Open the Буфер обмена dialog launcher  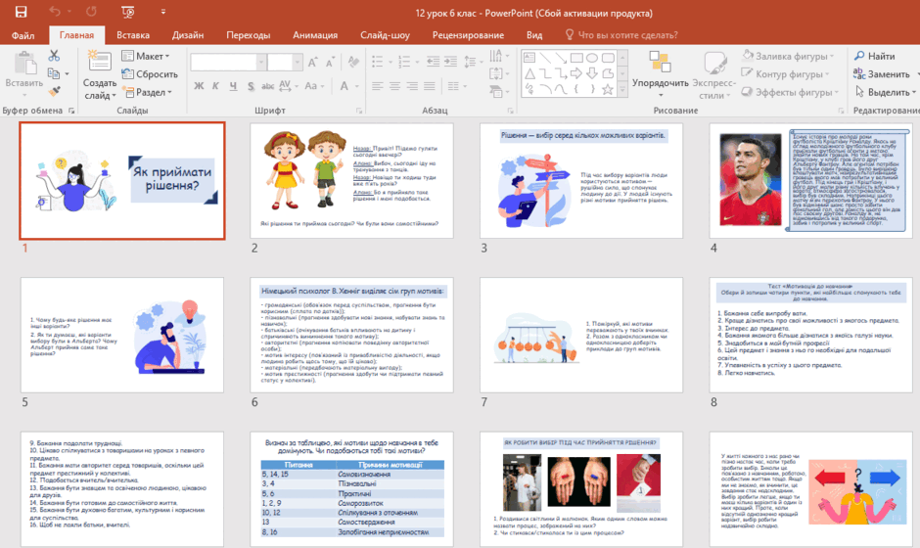click(71, 111)
